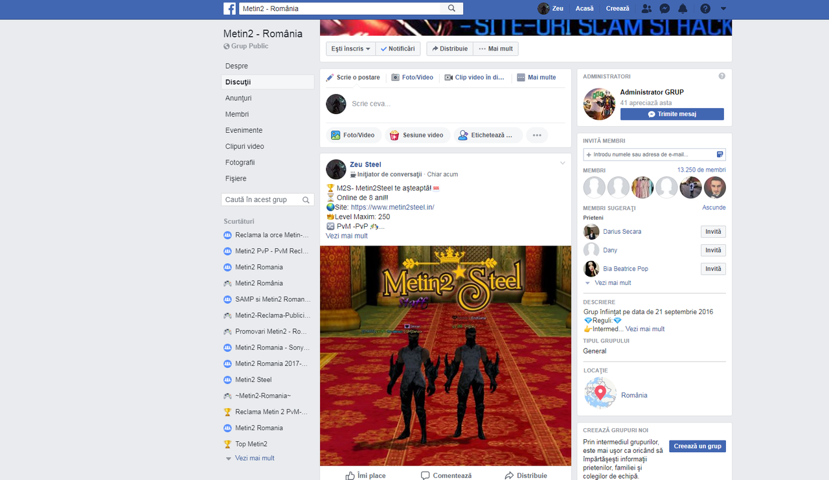Open the Messenger icon in top bar
The width and height of the screenshot is (829, 480).
point(664,8)
